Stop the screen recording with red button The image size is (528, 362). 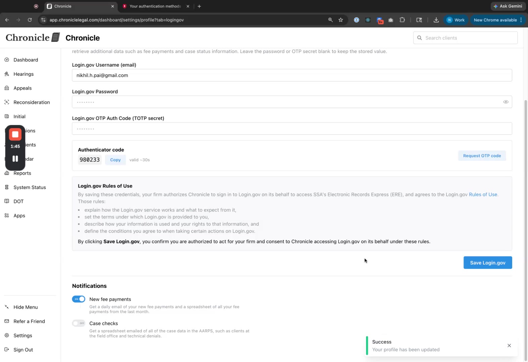point(15,134)
